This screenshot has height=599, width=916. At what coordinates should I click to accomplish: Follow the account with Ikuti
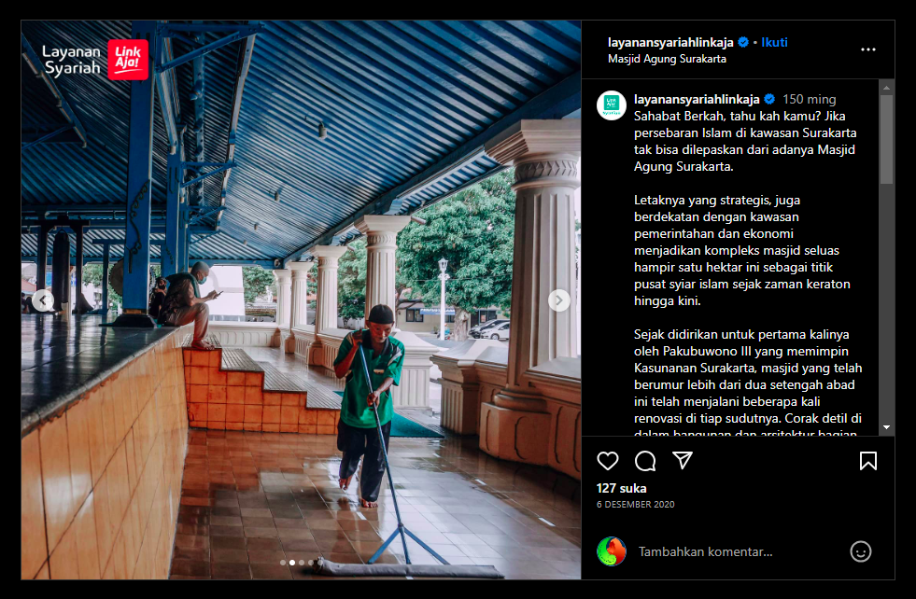[x=774, y=42]
